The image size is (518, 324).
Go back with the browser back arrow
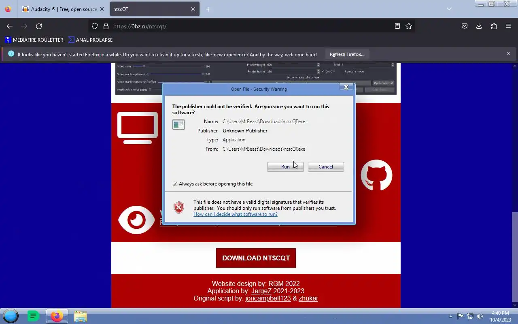coord(10,26)
